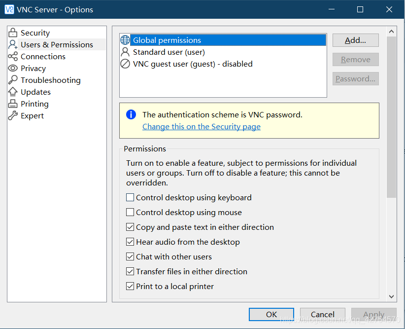405x329 pixels.
Task: Click the person icon beside Standard user
Action: (125, 52)
